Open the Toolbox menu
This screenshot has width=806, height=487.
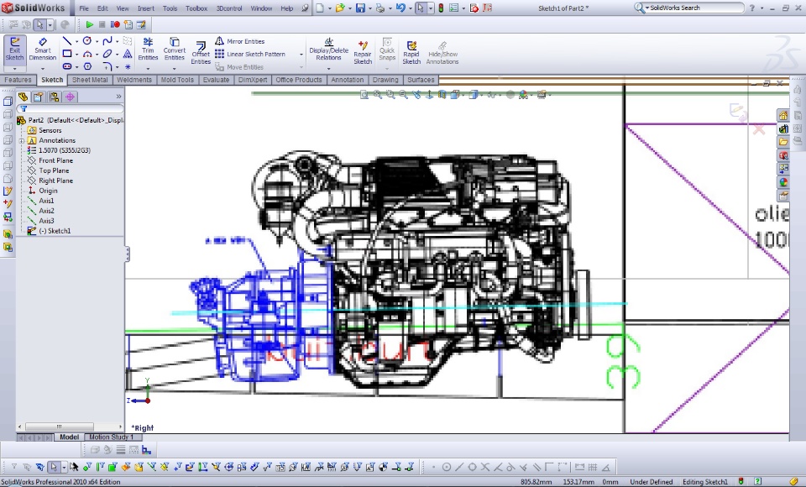point(196,8)
